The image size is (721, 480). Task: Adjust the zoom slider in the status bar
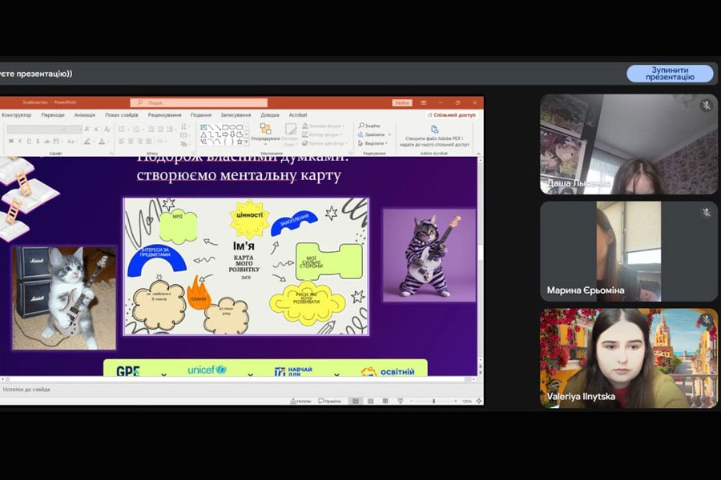pos(433,401)
